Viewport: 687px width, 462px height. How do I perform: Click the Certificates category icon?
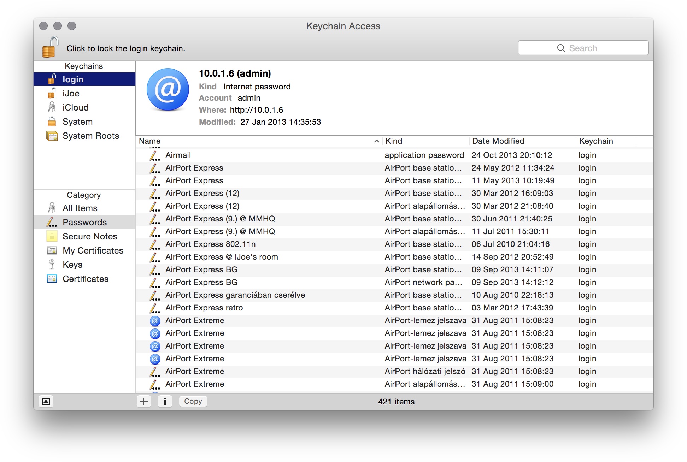[x=52, y=279]
